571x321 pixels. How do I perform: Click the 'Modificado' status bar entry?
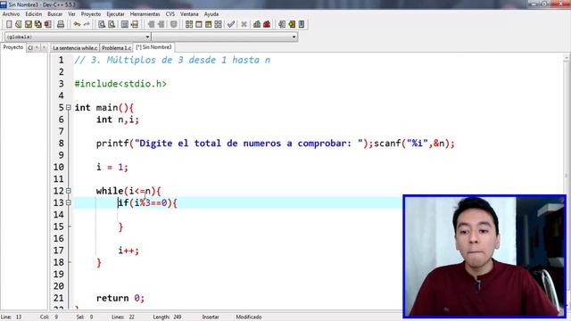[x=249, y=317]
